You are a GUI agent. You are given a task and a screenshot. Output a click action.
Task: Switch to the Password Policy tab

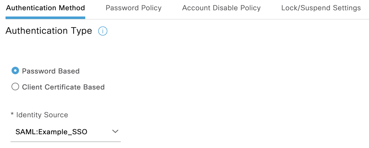tap(133, 8)
